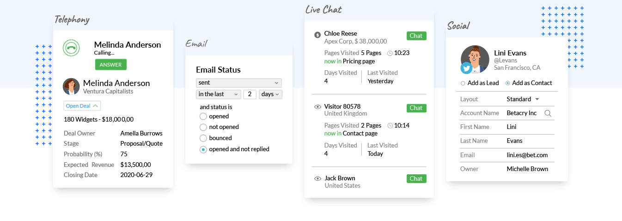Click the Twitter badge on Lini Evans
The image size is (622, 221).
tap(467, 68)
